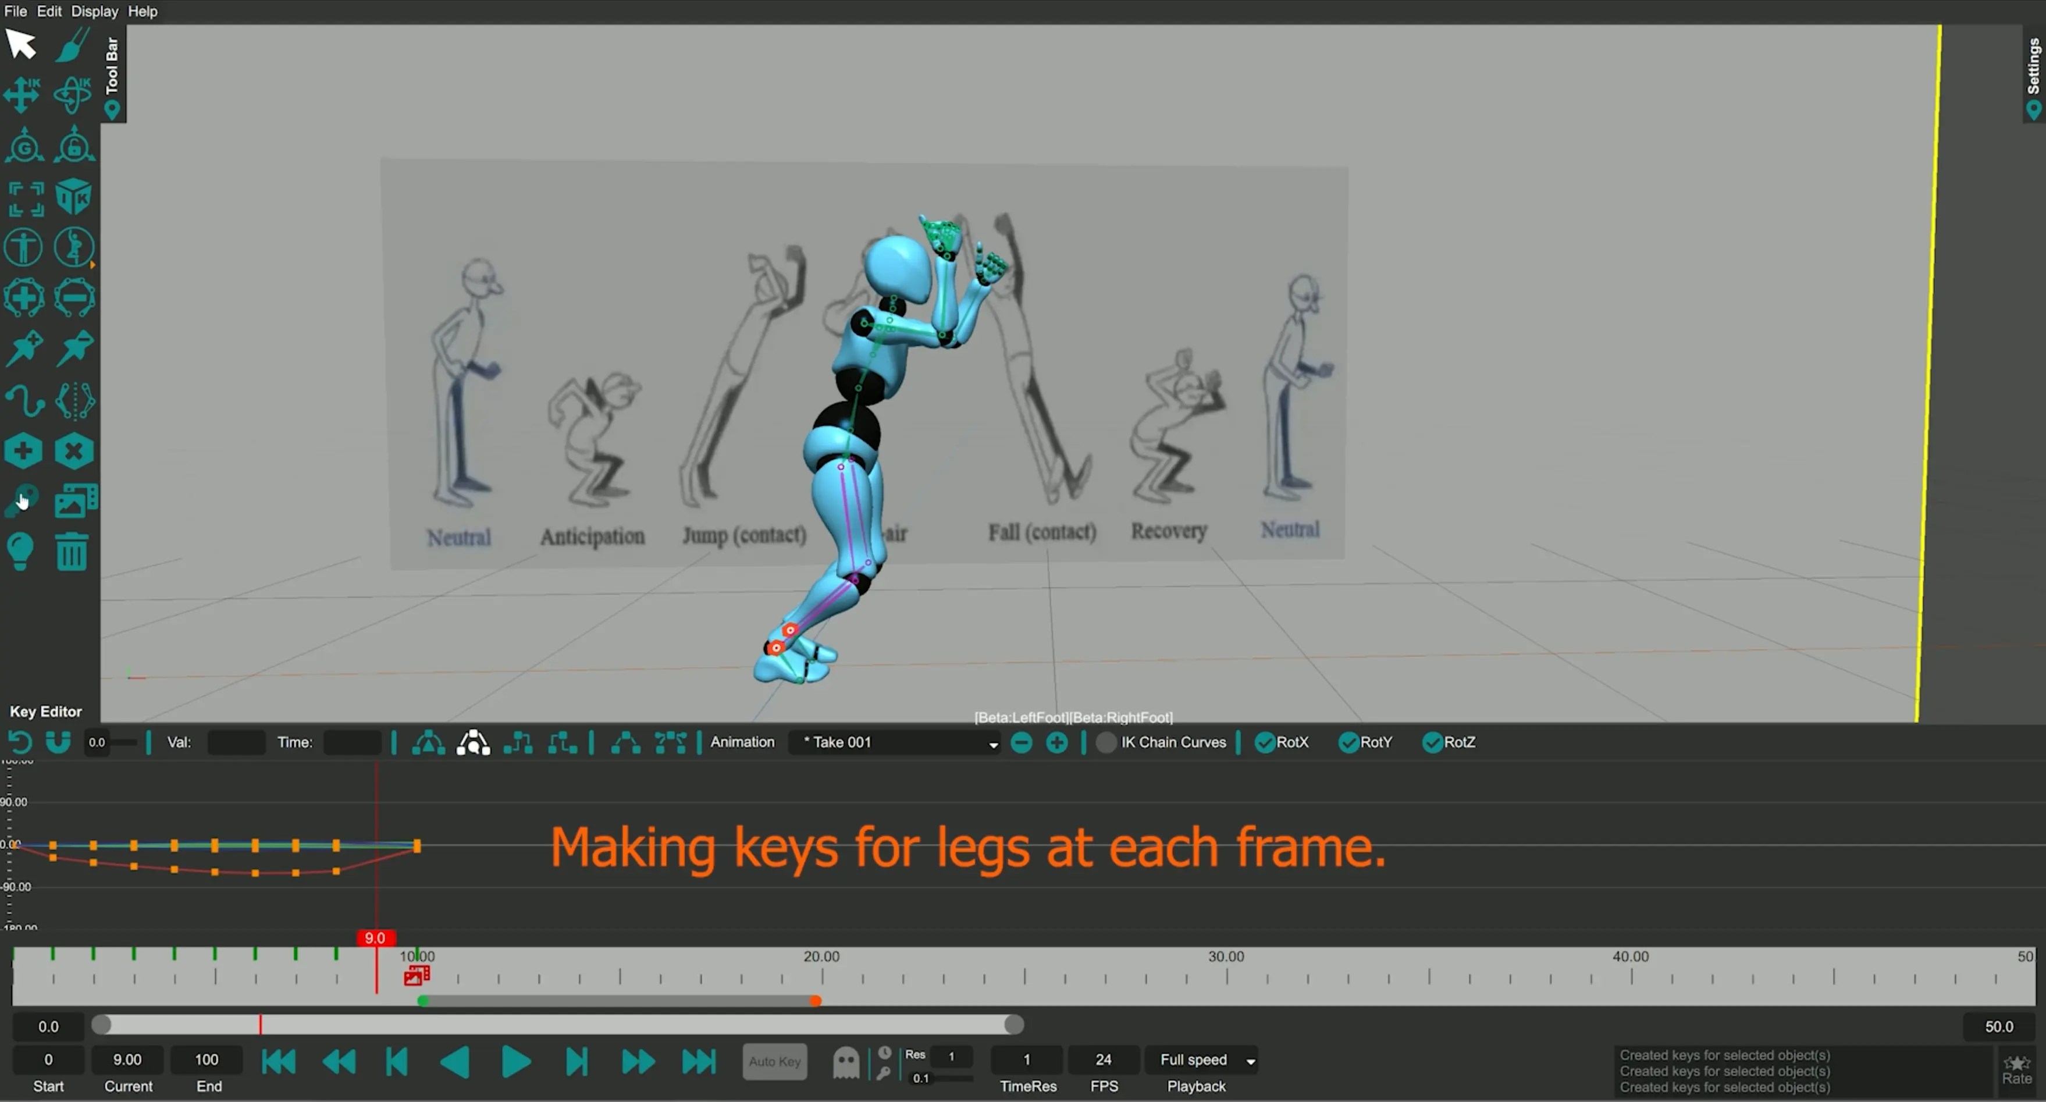The image size is (2046, 1102).
Task: Open the File menu
Action: pos(15,11)
